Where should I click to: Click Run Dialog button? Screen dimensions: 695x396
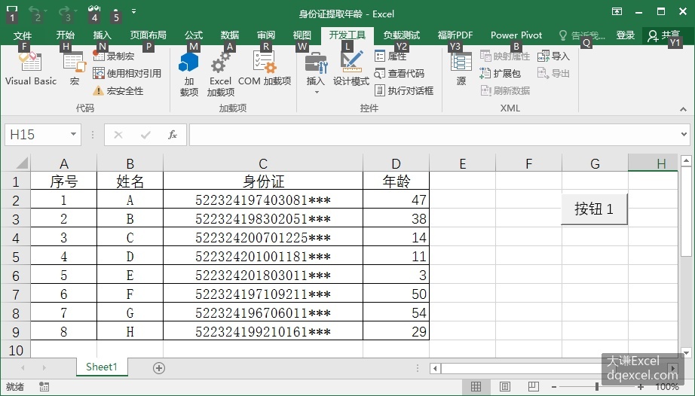pos(404,90)
